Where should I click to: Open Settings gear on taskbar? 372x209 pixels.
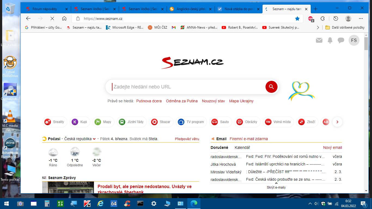(154, 204)
